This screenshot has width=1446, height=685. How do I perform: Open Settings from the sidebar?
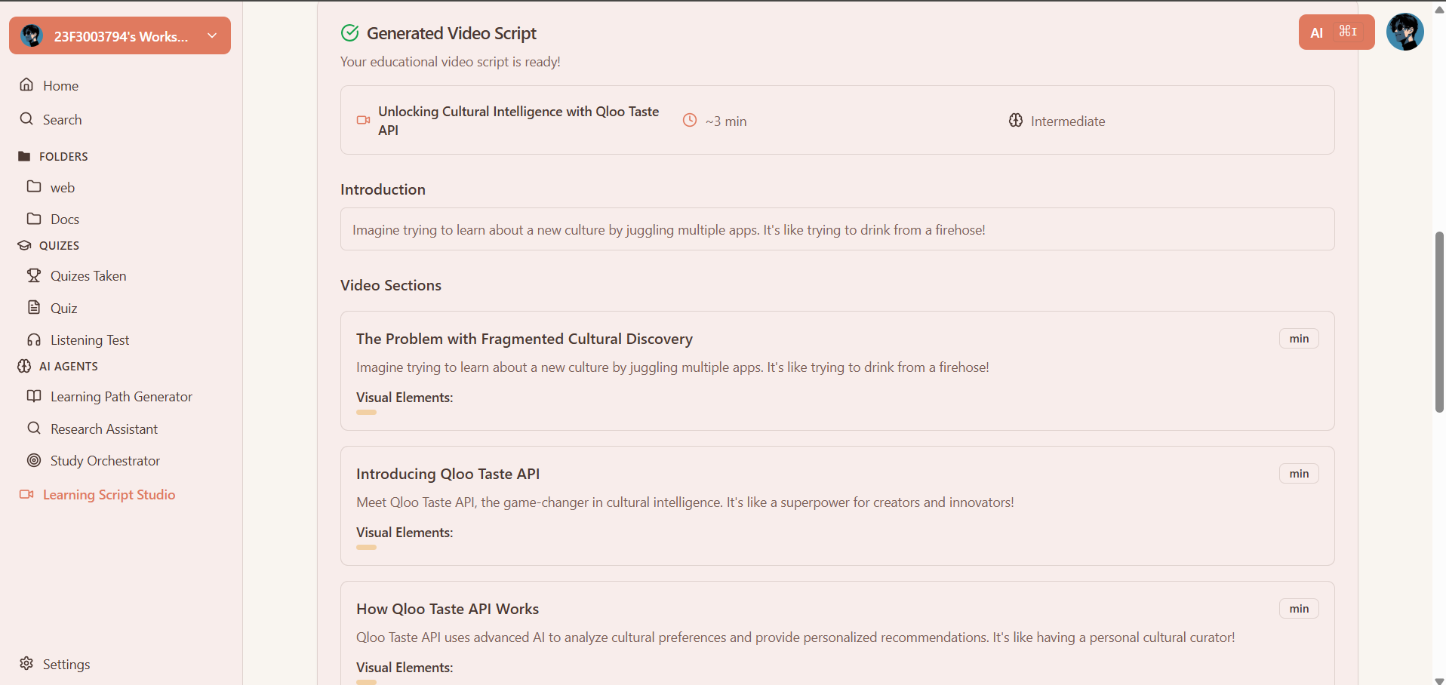66,665
